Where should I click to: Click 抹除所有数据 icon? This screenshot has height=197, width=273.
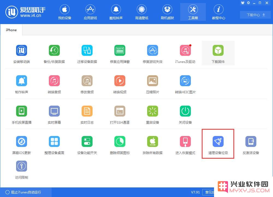[153, 141]
